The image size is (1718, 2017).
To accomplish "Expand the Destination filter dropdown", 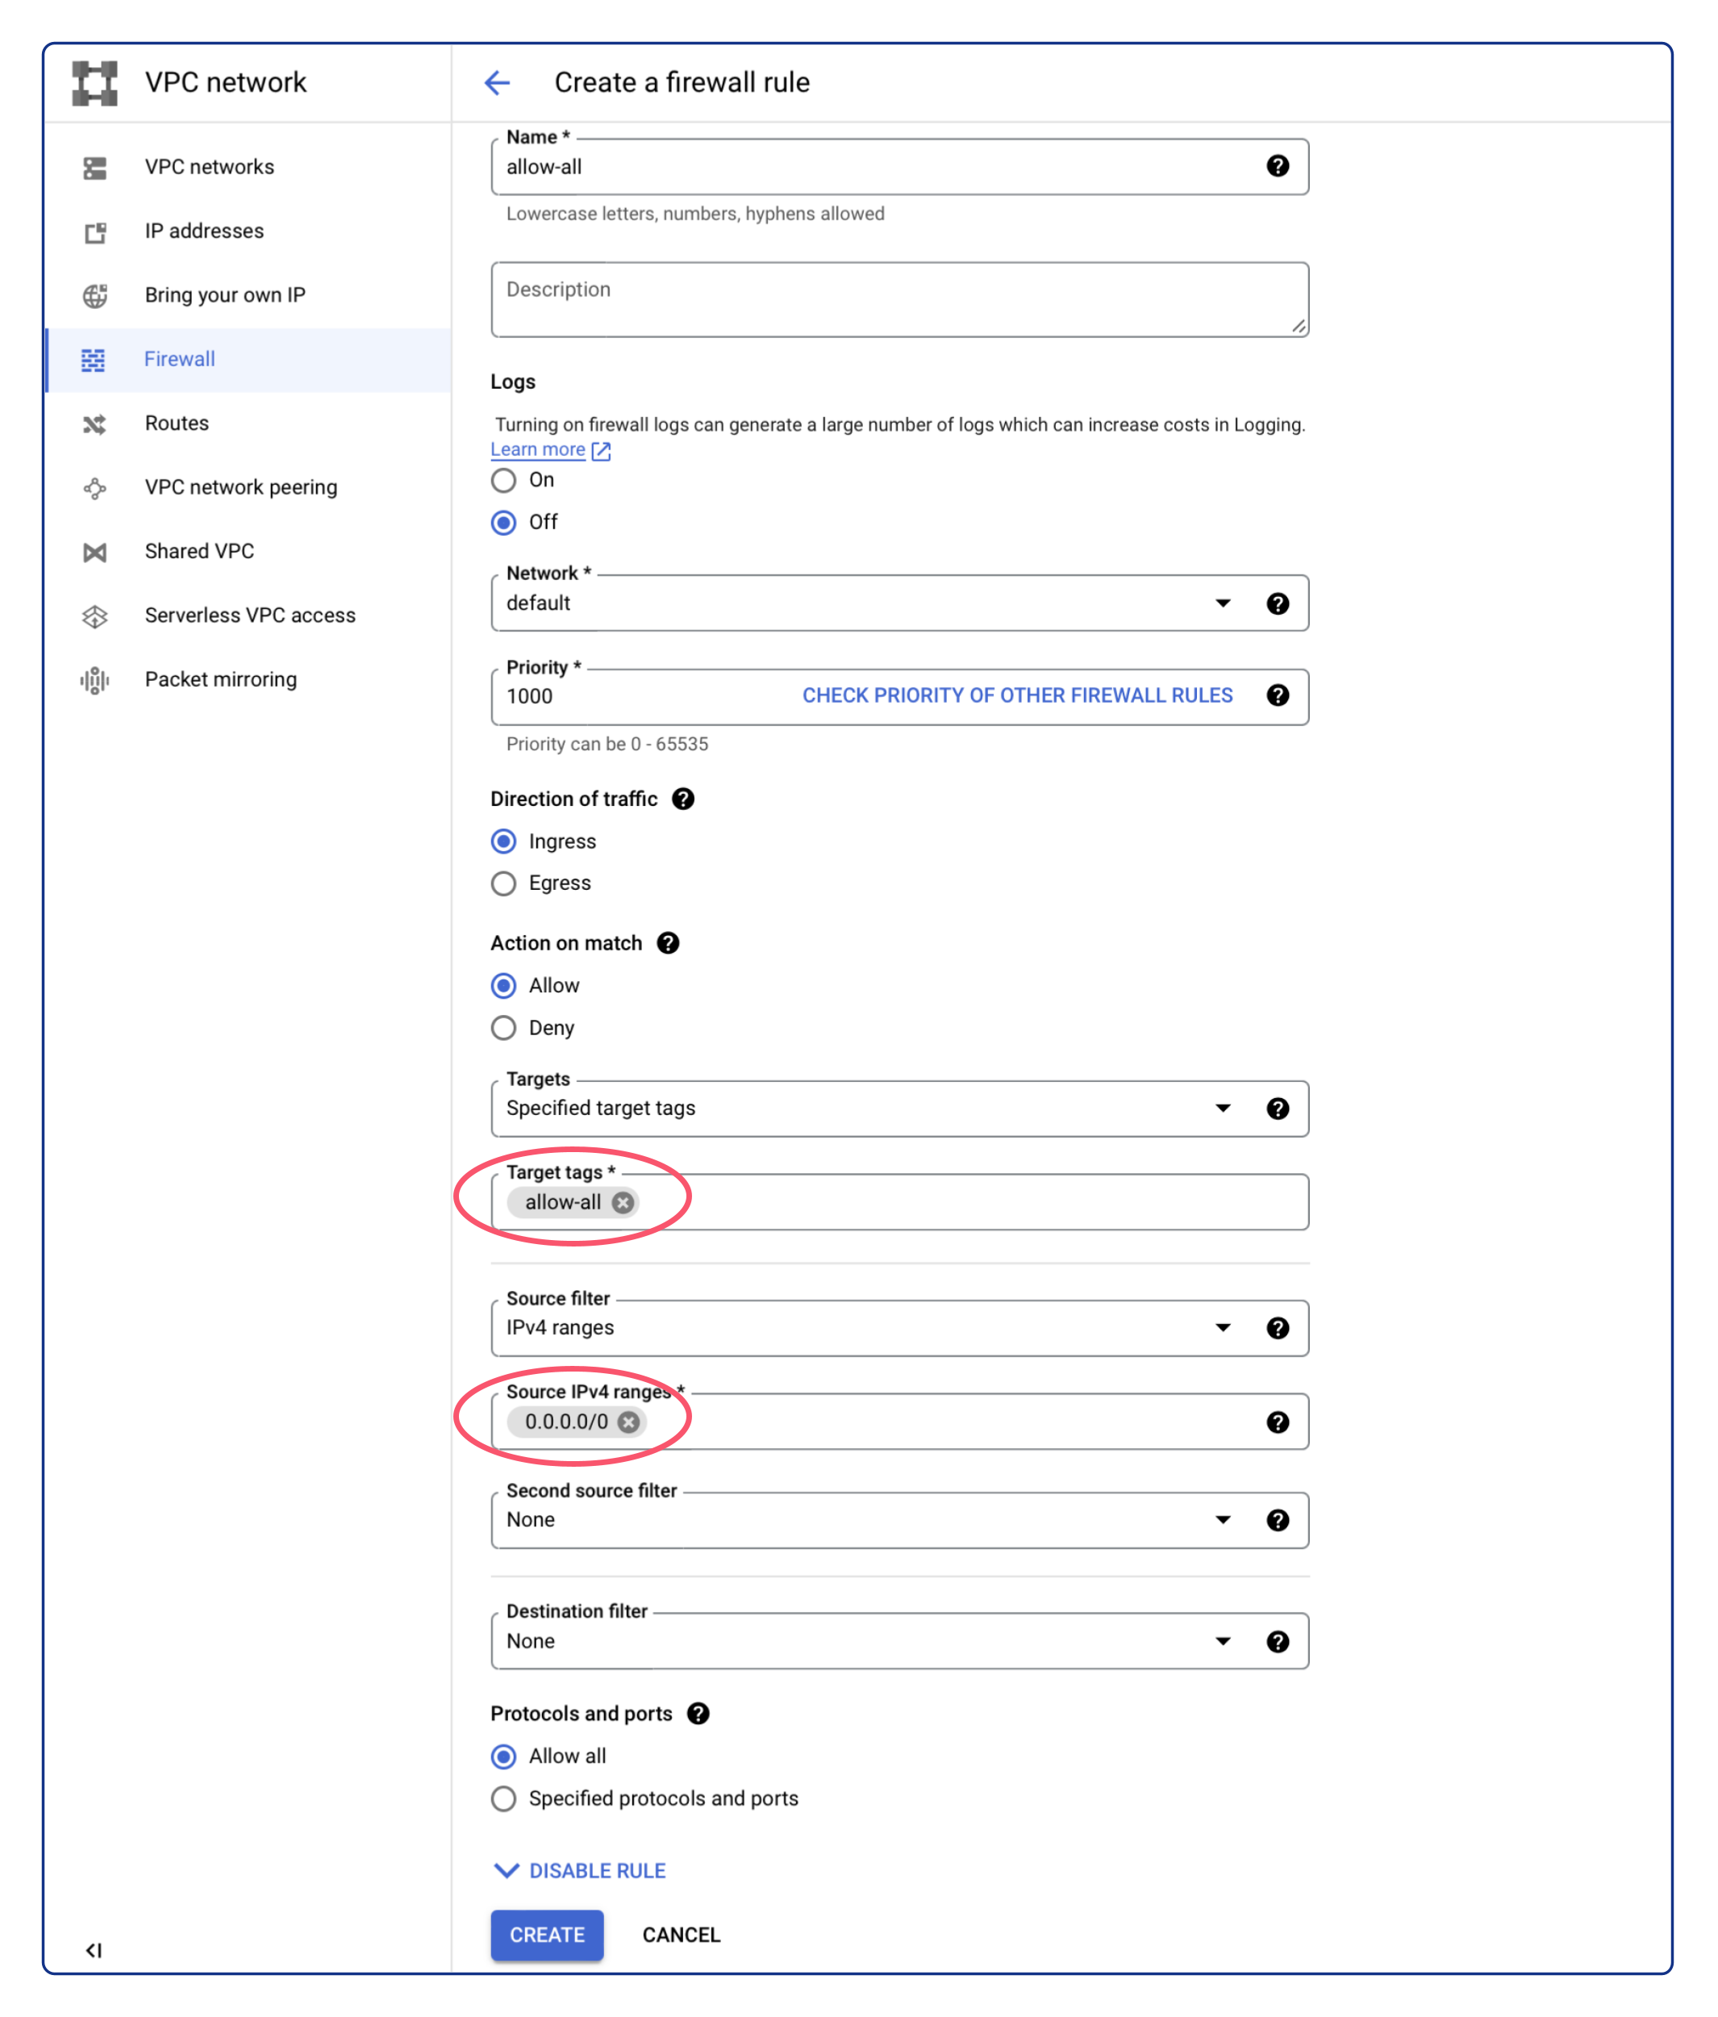I will tap(1223, 1640).
